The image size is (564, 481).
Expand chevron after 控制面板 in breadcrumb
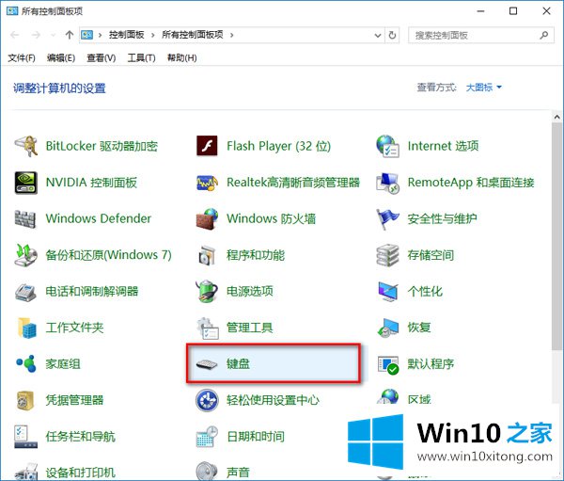tap(153, 35)
